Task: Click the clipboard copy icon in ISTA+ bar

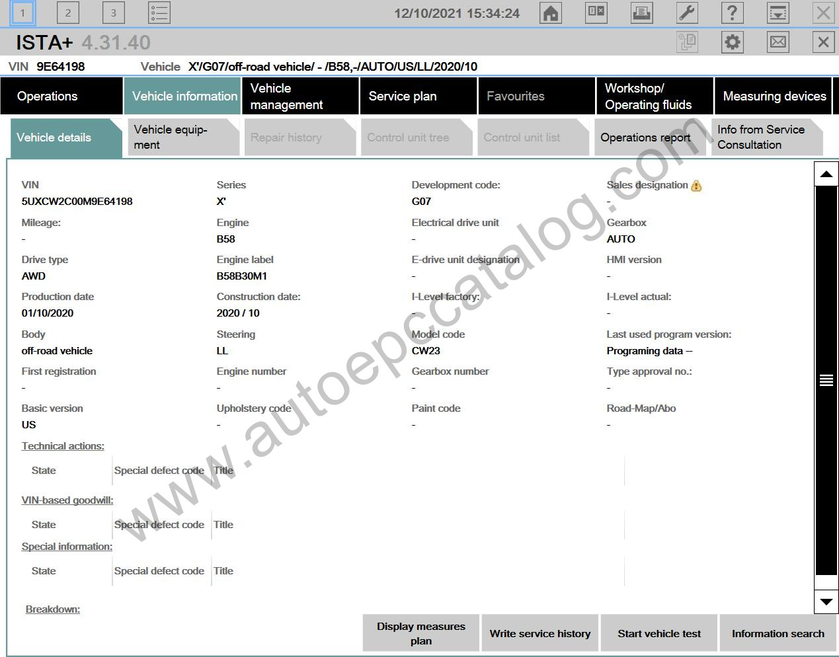Action: pyautogui.click(x=687, y=42)
